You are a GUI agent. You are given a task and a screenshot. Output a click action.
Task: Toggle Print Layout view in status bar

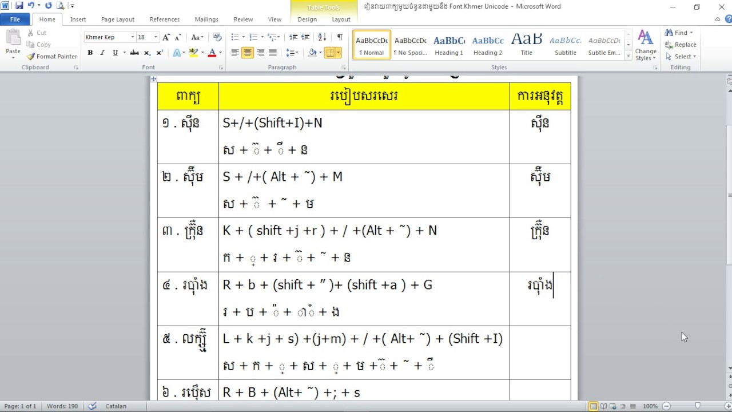pos(594,406)
